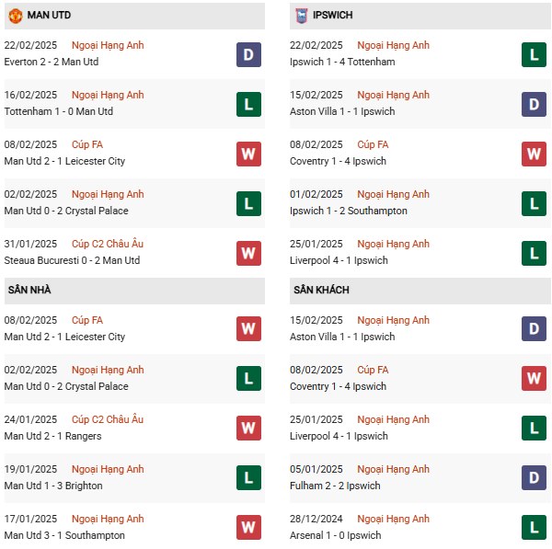Open Cúp C2 Châu Âu link for Steaua Bucuresti match
Viewport: 552px width, 549px height.
(x=108, y=244)
